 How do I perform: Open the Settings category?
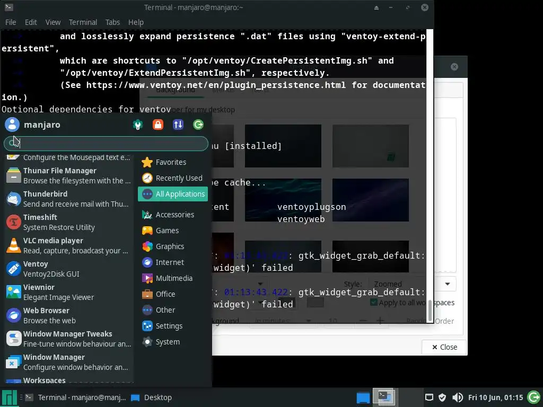point(173,326)
